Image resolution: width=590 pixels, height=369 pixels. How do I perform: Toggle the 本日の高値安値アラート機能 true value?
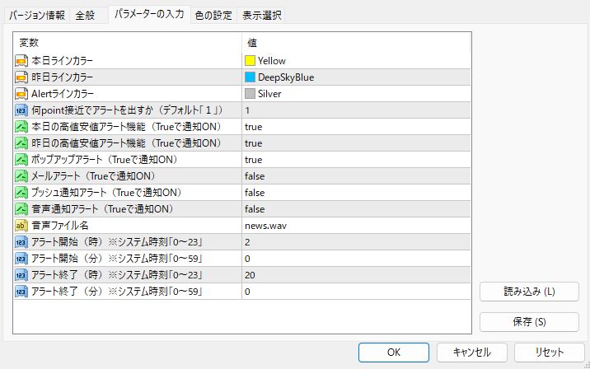253,127
